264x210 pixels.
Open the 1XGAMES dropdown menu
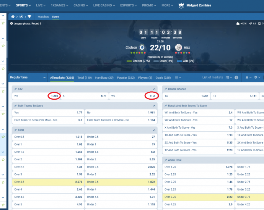pyautogui.click(x=60, y=5)
